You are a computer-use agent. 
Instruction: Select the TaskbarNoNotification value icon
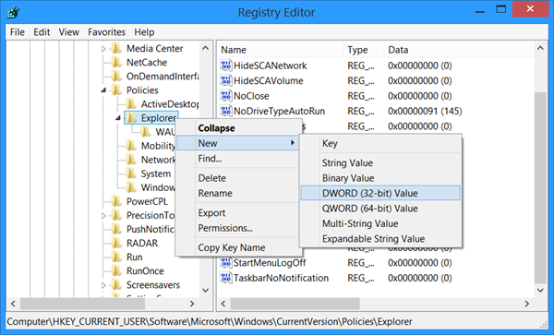226,278
